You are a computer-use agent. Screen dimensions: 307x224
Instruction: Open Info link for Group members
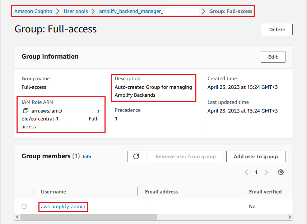pyautogui.click(x=87, y=157)
